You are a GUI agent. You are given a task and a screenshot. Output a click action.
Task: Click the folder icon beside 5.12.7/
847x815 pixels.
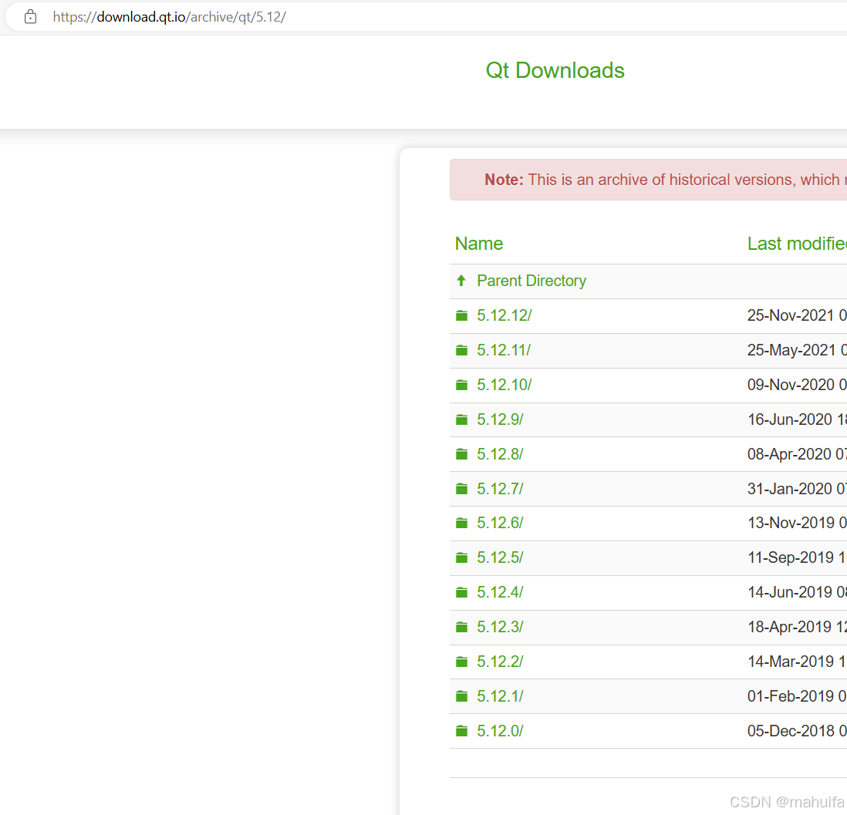462,488
